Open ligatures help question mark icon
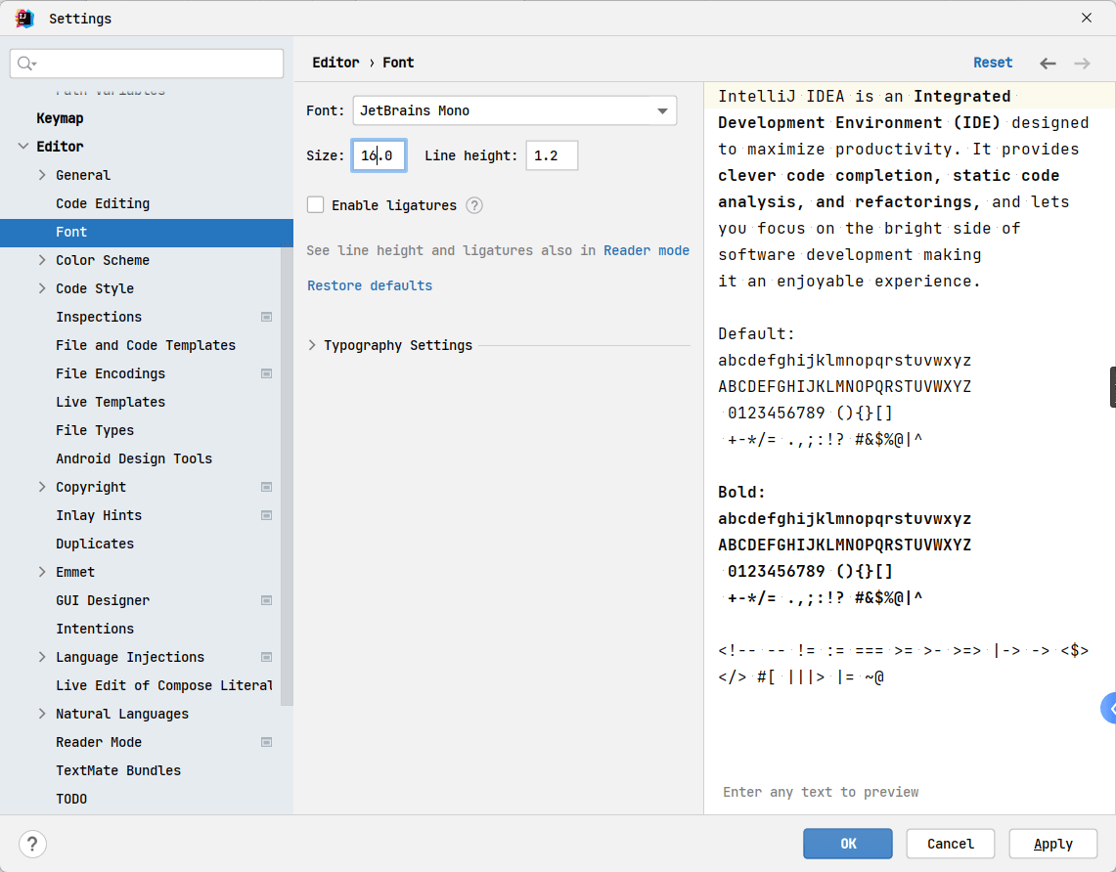 click(474, 205)
